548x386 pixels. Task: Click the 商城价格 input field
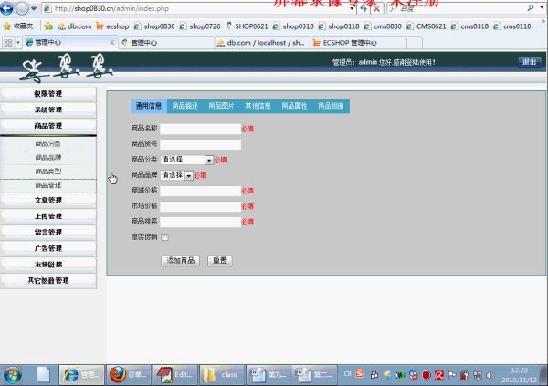click(x=201, y=191)
